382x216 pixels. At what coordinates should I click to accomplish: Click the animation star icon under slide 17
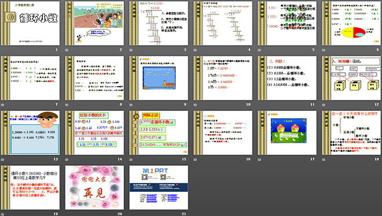[x=259, y=159]
